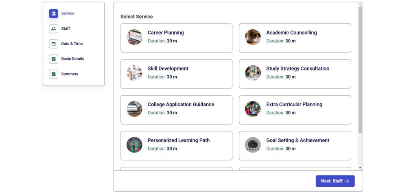Click the scrollbar up arrow

click(360, 4)
